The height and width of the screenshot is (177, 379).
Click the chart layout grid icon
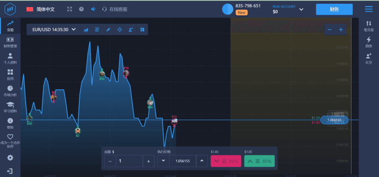142,29
